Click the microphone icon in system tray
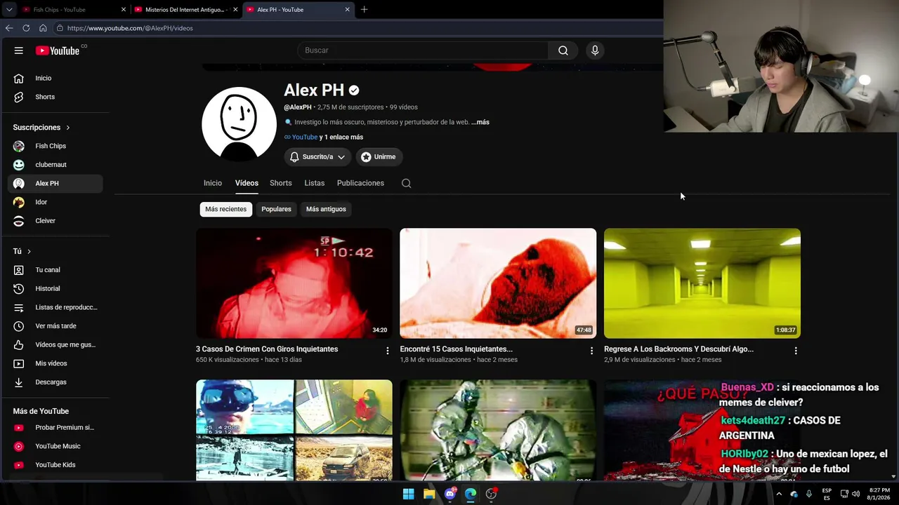Image resolution: width=899 pixels, height=505 pixels. point(809,494)
